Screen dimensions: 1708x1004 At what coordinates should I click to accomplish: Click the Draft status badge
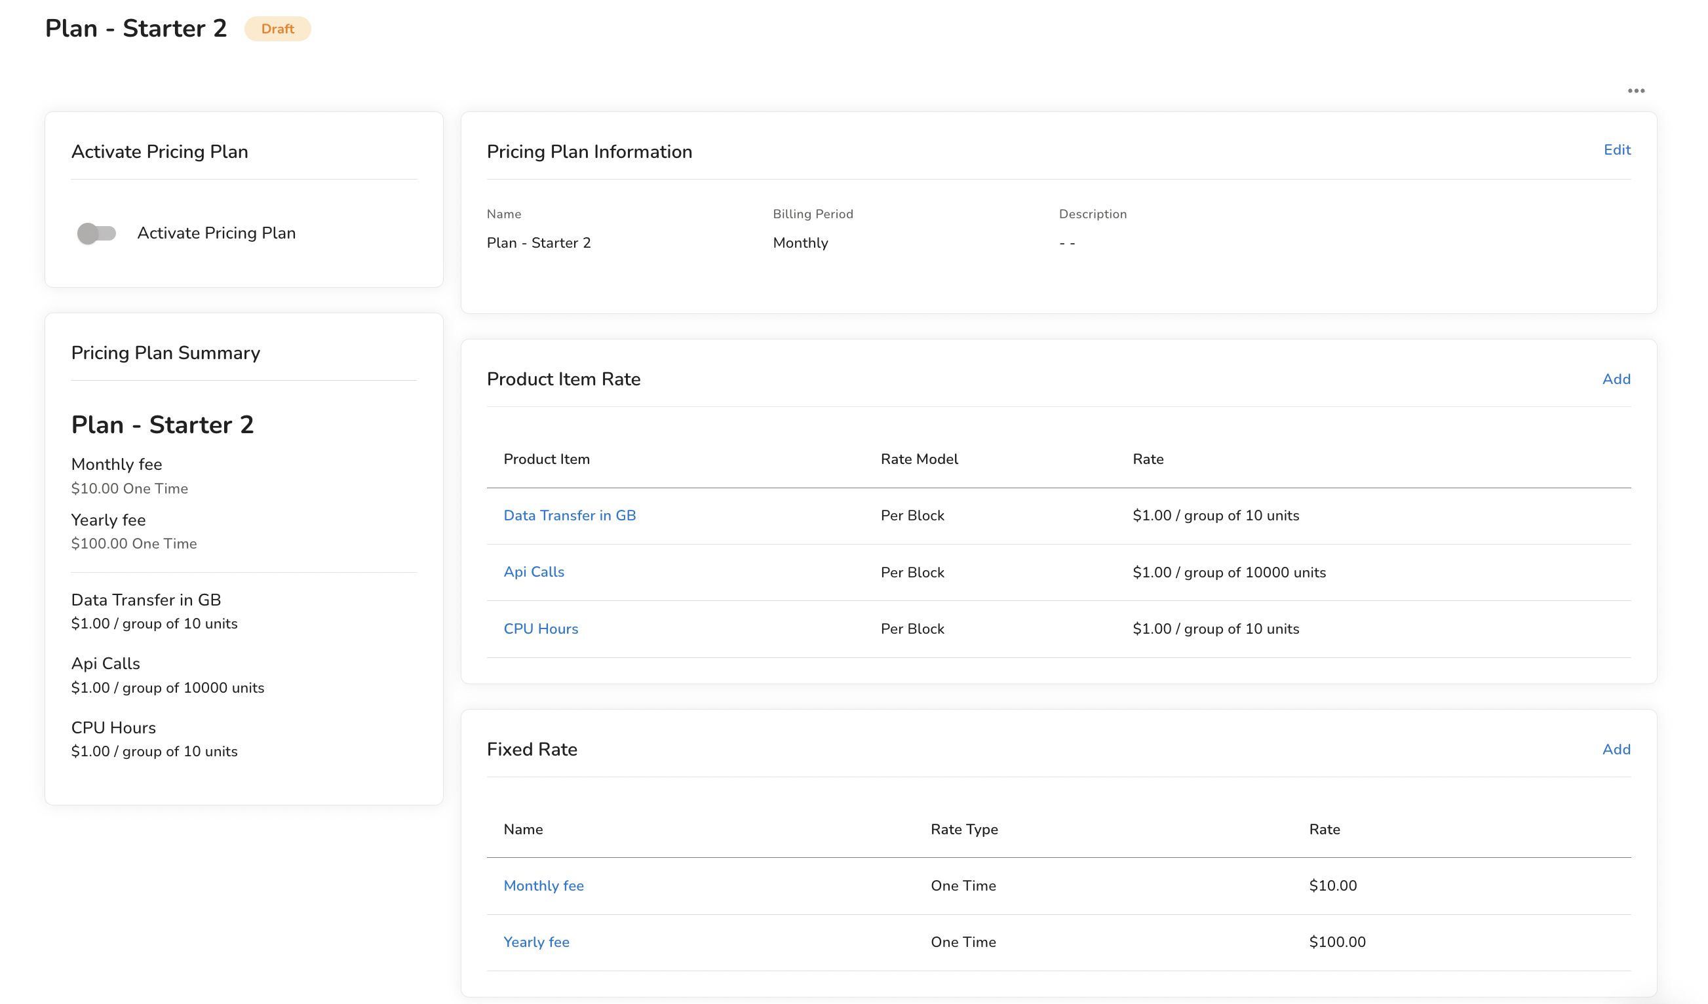pyautogui.click(x=277, y=28)
